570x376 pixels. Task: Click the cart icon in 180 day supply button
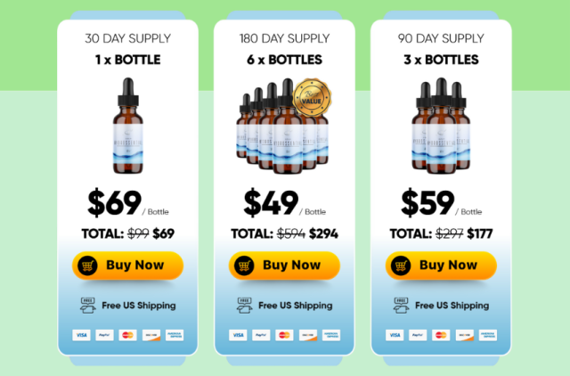click(244, 266)
